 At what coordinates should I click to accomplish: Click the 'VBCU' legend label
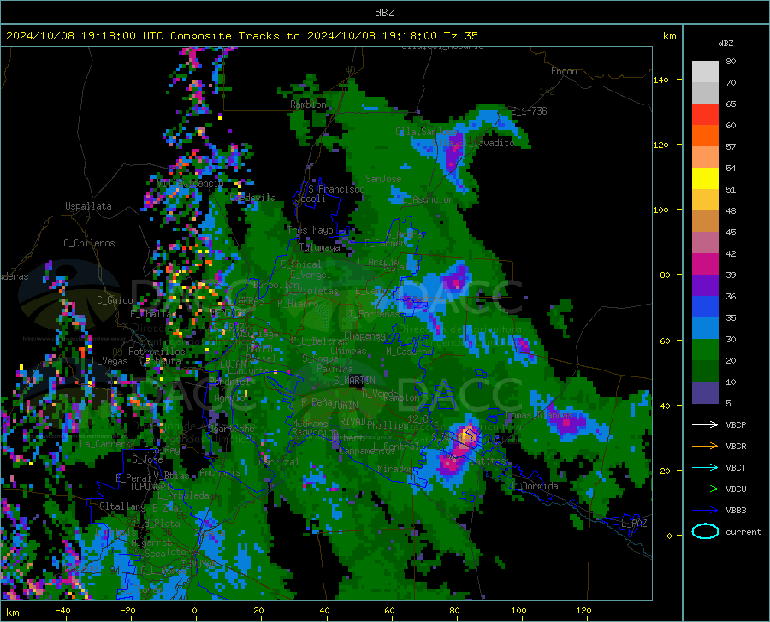click(736, 489)
